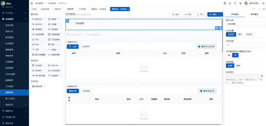The image size is (266, 126).
Task: Add the 下拉选择框 select component
Action: (54, 40)
